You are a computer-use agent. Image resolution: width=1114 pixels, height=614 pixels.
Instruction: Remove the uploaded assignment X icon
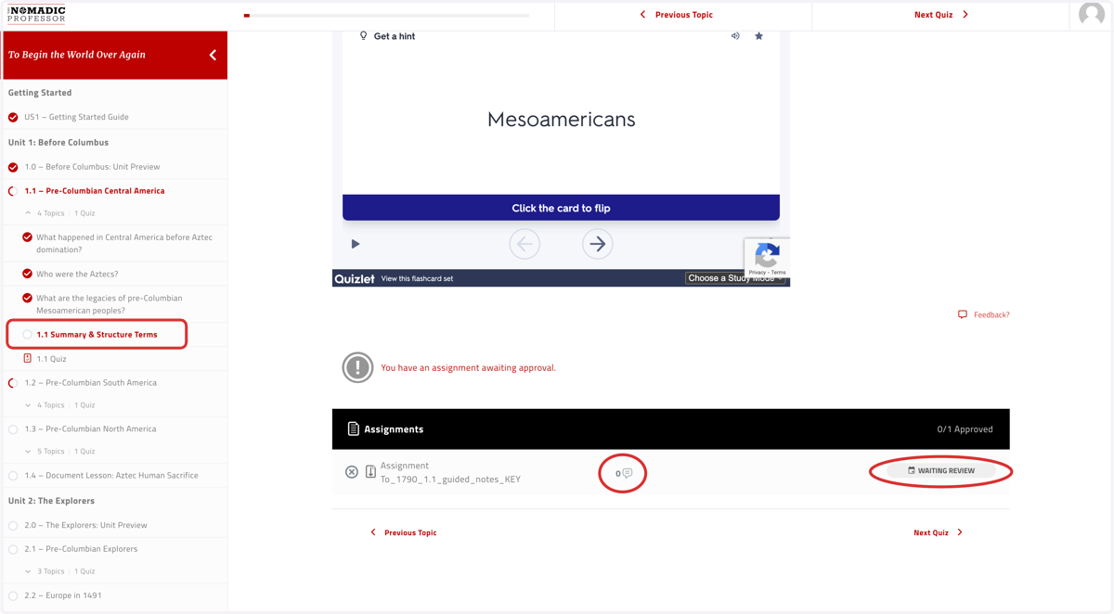(352, 472)
